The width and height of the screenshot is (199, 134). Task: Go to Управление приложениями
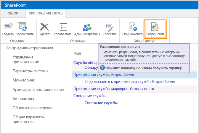click(26, 59)
